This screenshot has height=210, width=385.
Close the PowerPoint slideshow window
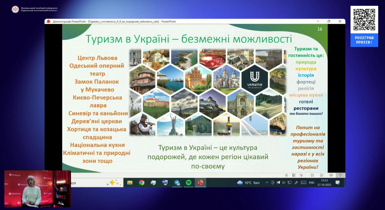coord(340,21)
